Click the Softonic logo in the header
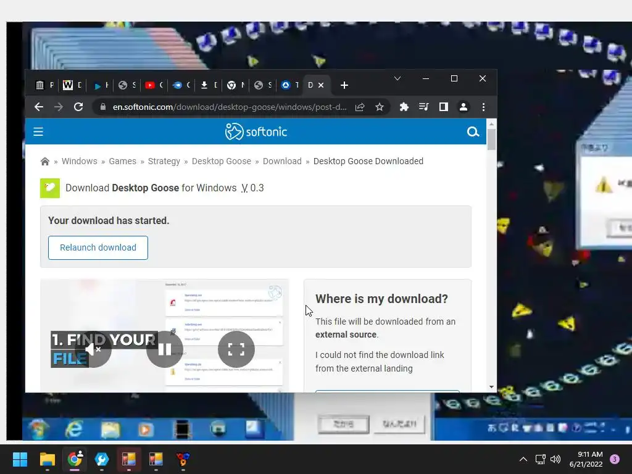632x474 pixels. tap(256, 132)
